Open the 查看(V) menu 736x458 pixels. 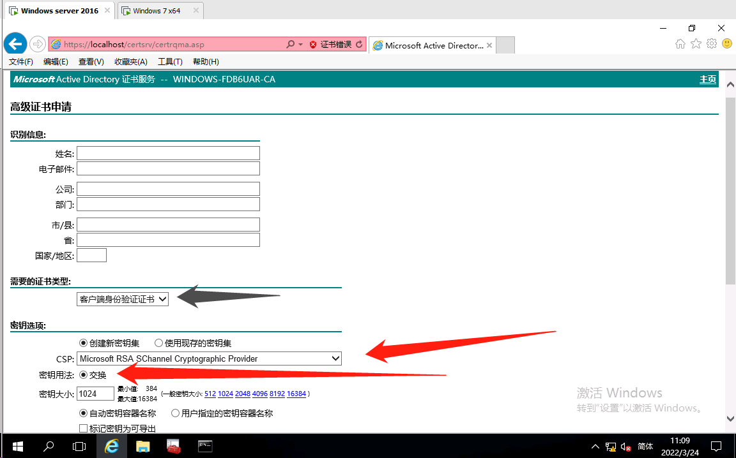pos(91,61)
